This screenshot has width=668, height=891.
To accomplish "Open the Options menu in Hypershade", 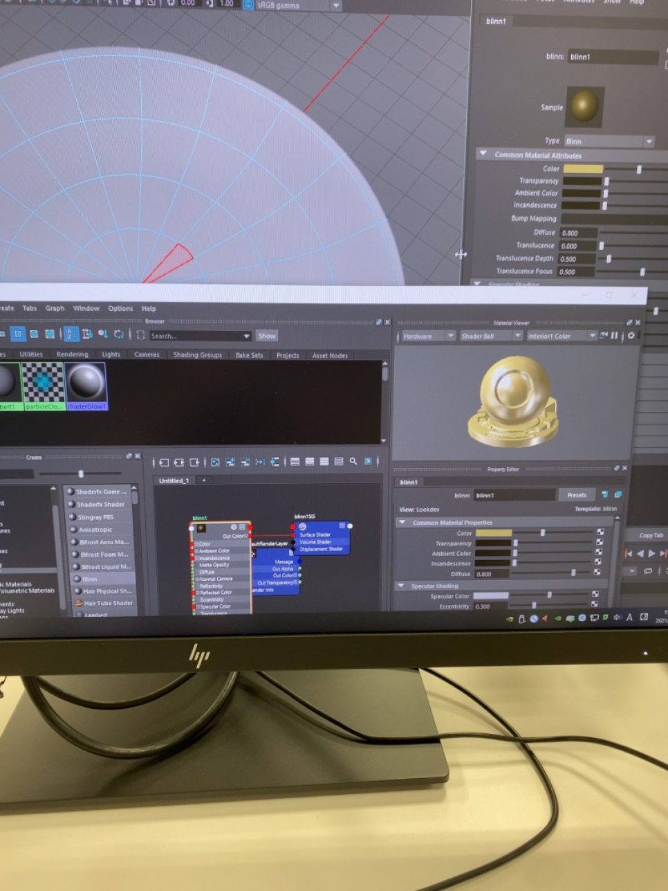I will pos(120,308).
